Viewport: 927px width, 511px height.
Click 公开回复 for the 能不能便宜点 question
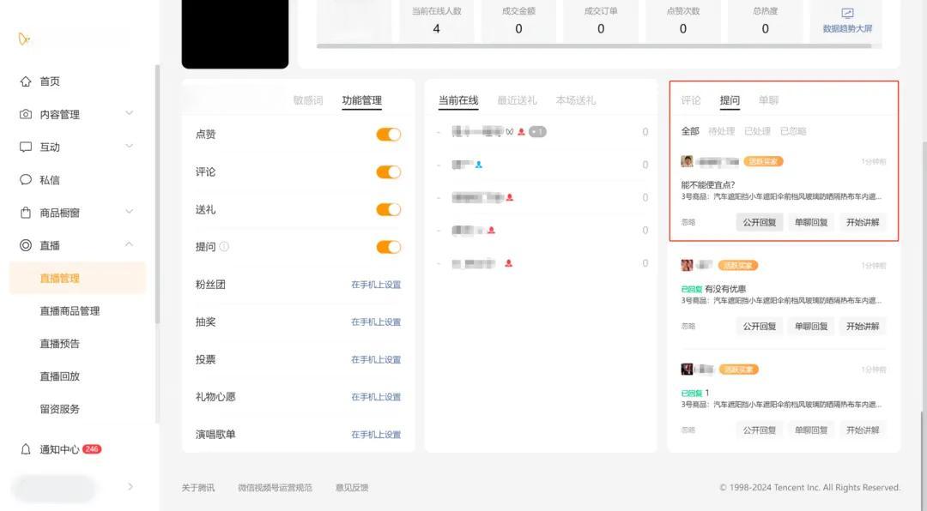tap(759, 222)
